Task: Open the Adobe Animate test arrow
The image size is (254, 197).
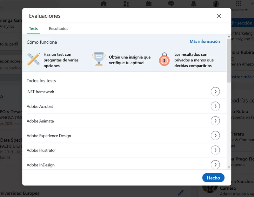Action: [x=215, y=121]
